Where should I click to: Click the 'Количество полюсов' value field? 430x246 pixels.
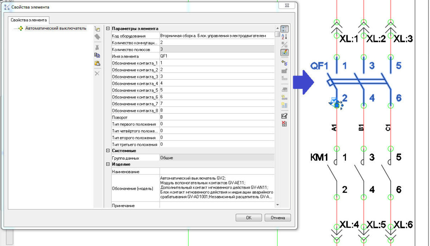pyautogui.click(x=217, y=49)
